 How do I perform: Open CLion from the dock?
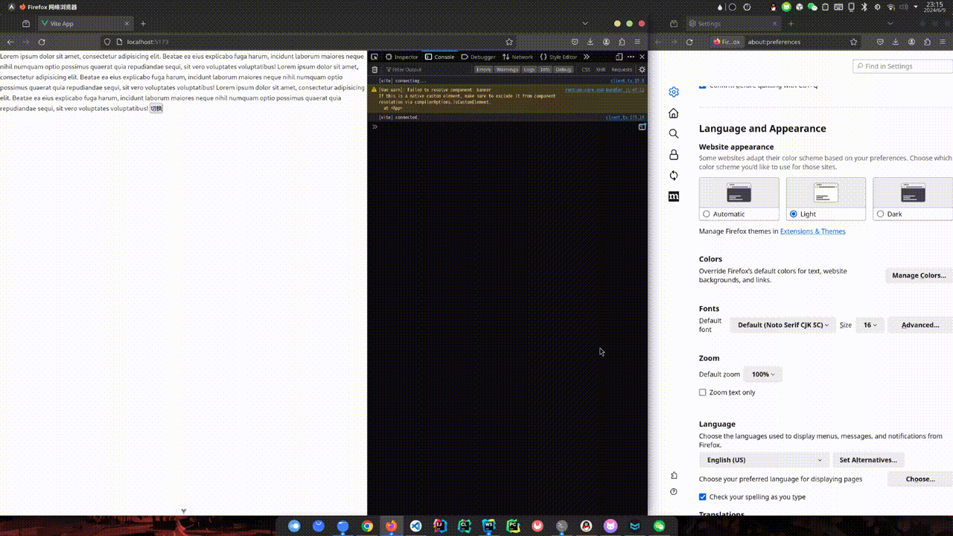coord(464,526)
